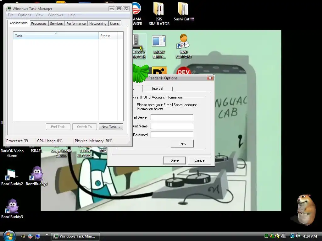The image size is (322, 241).
Task: Open the Windows menu in Task Manager
Action: tap(55, 15)
